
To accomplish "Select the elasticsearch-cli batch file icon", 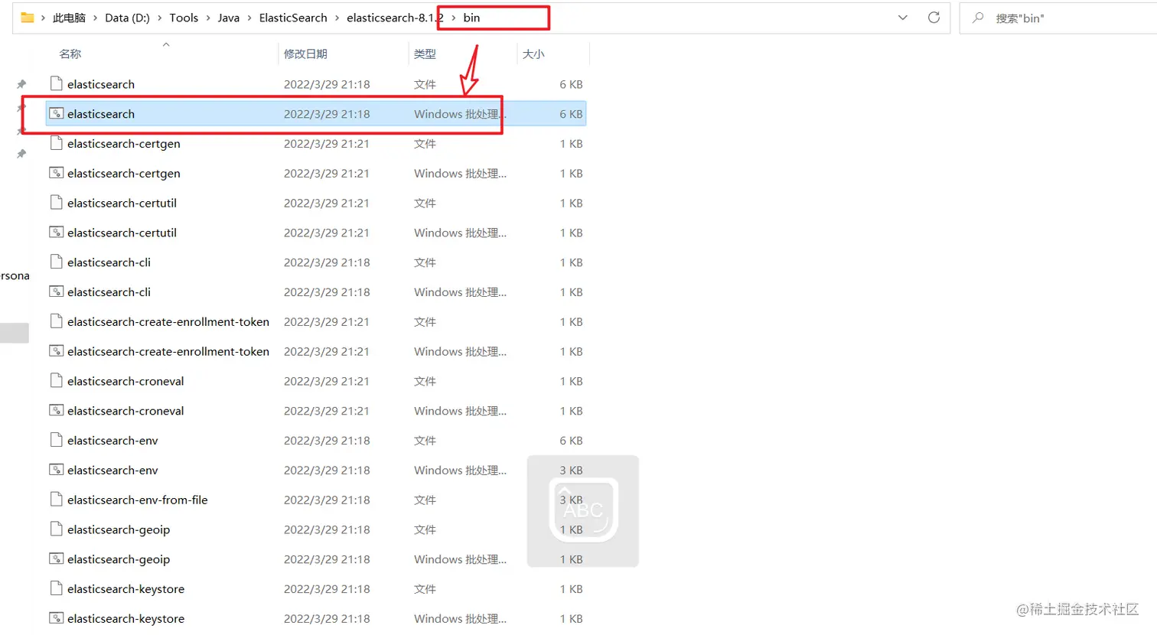I will [56, 292].
